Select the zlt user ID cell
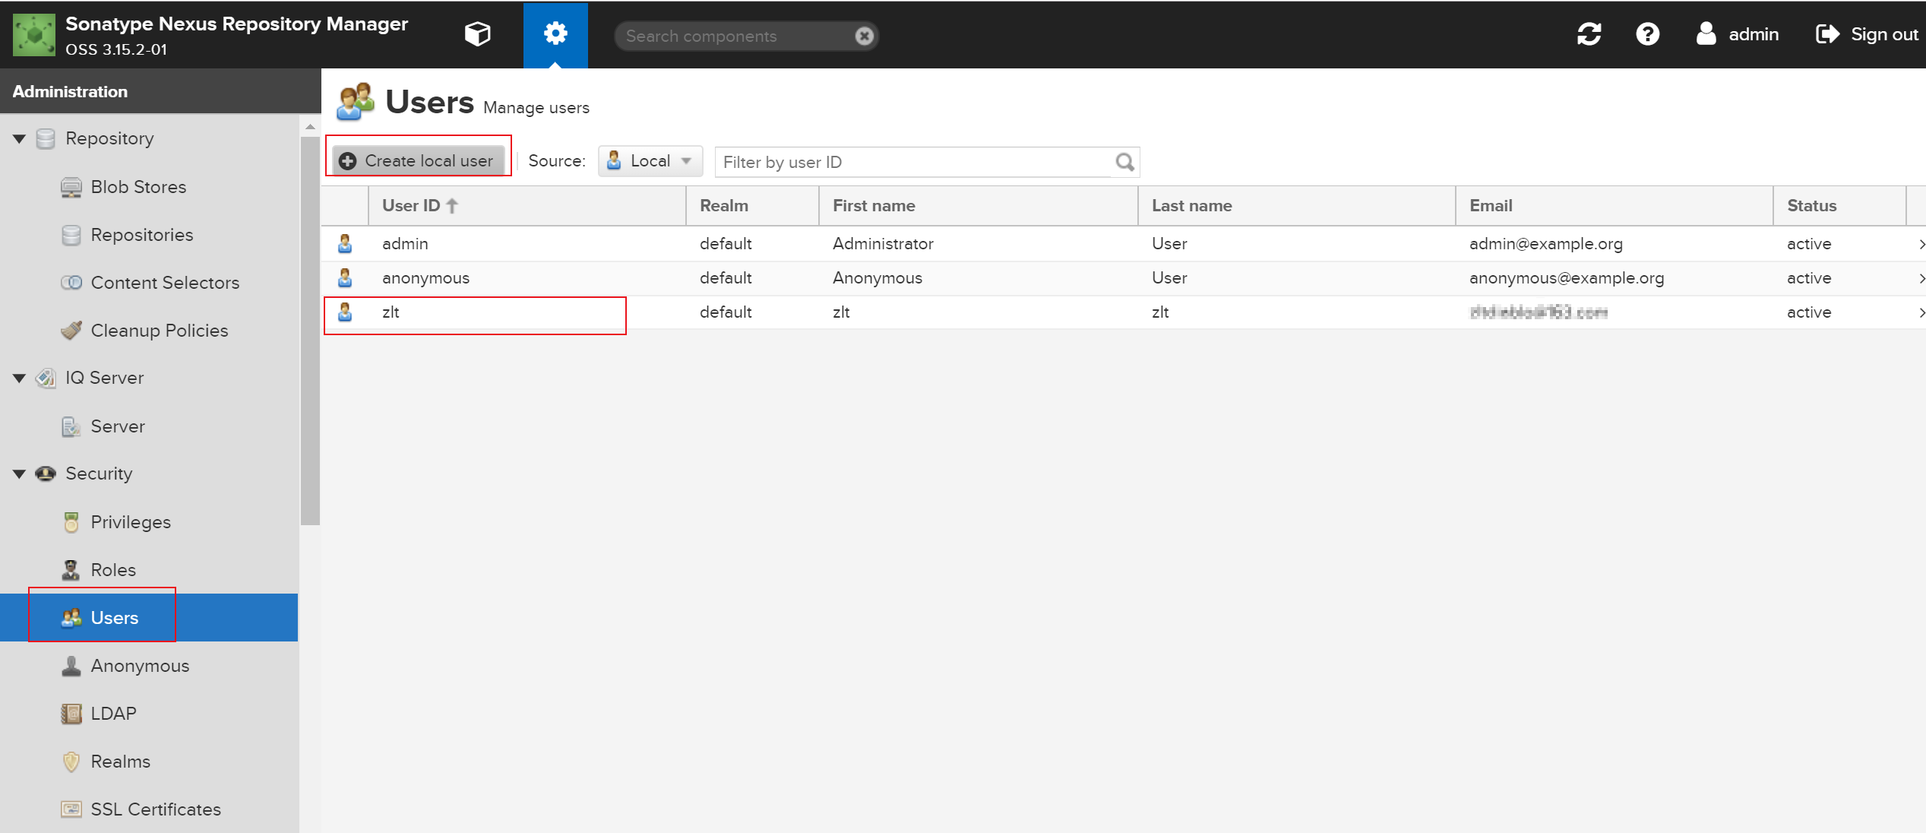The image size is (1926, 833). tap(527, 312)
